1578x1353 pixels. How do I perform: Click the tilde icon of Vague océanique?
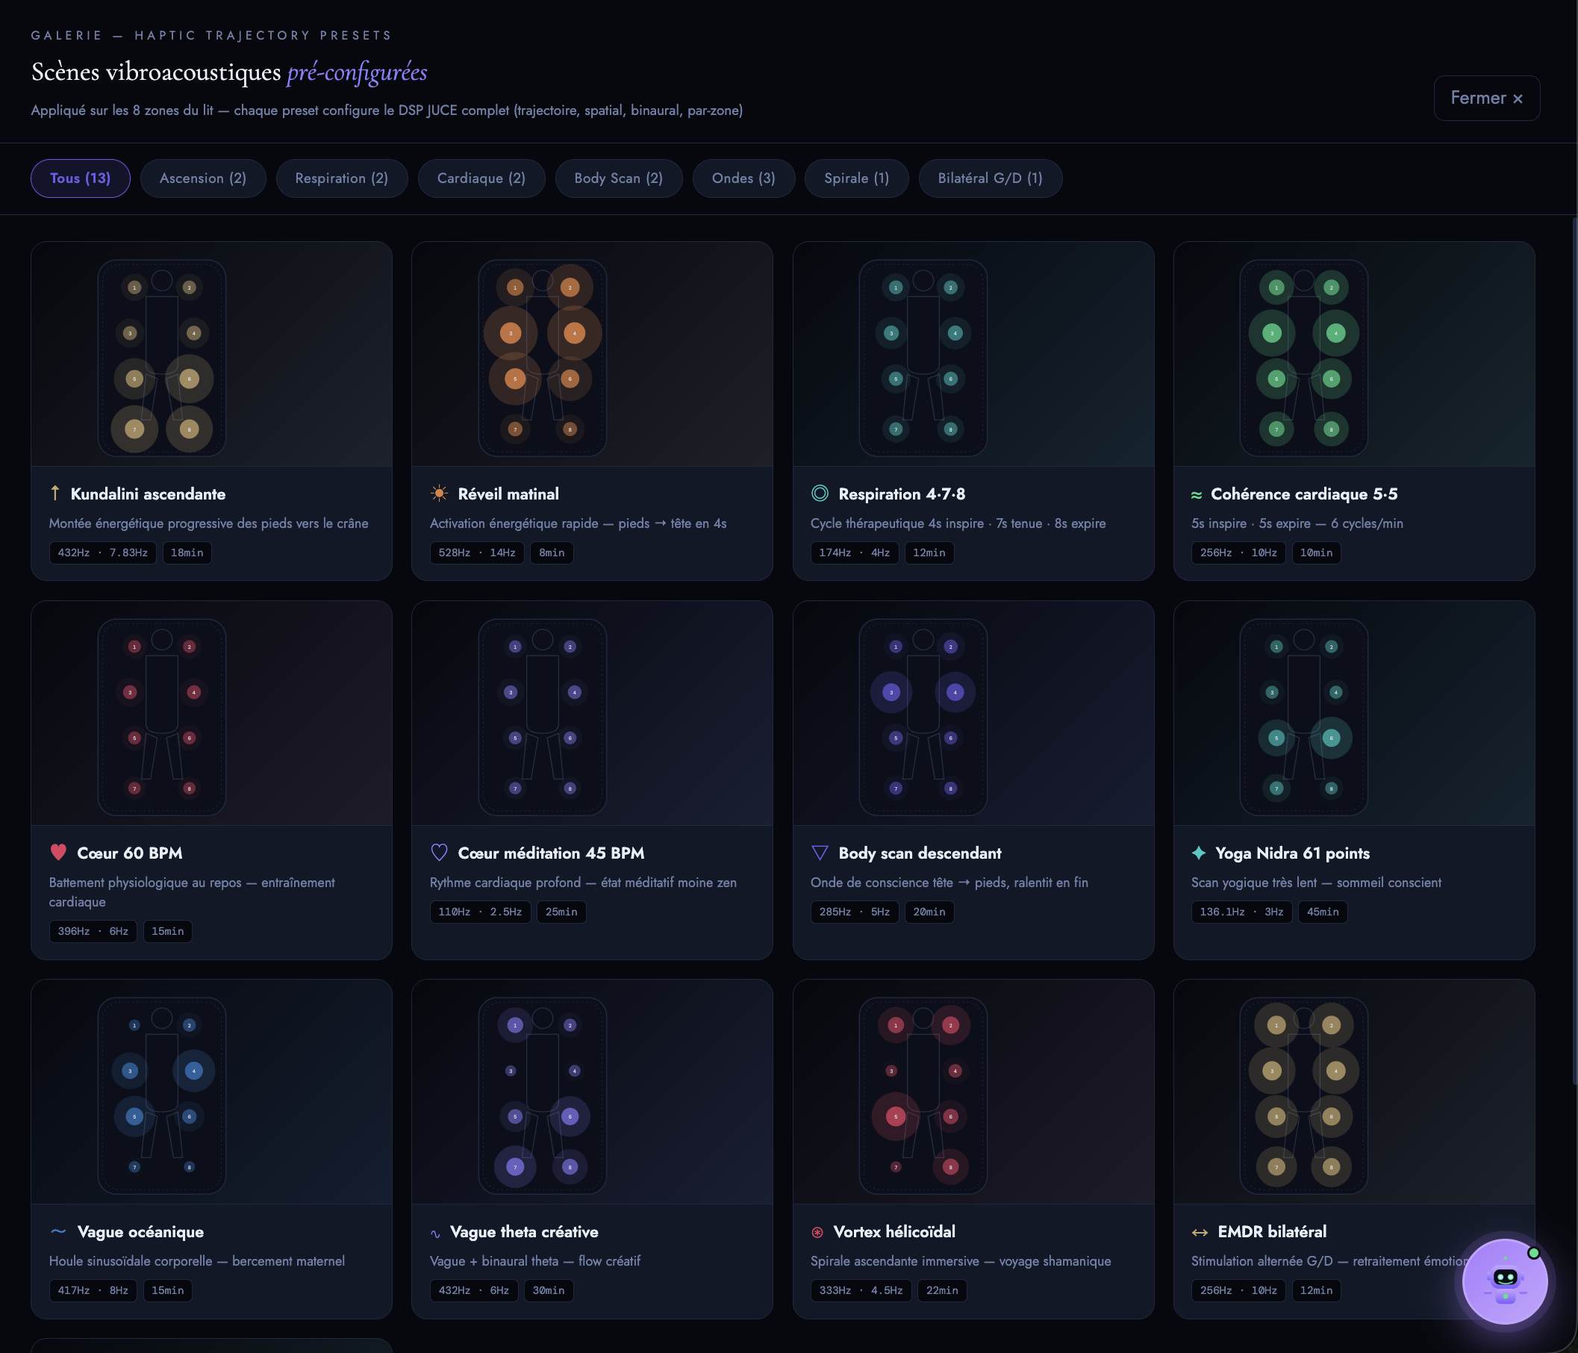(58, 1231)
